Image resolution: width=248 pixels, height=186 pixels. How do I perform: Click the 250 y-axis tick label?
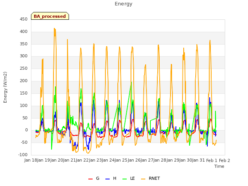click(x=24, y=69)
